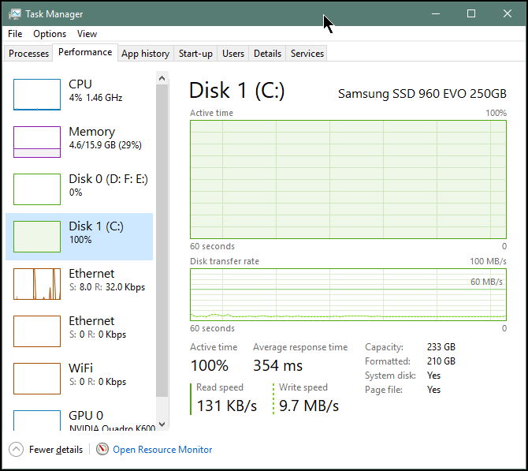
Task: Open the Options menu
Action: (50, 34)
